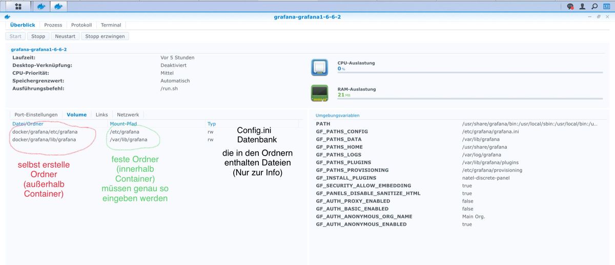Screen dimensions: 615x265
Task: Select the GF_PATHS_HOME variable name
Action: 339,147
